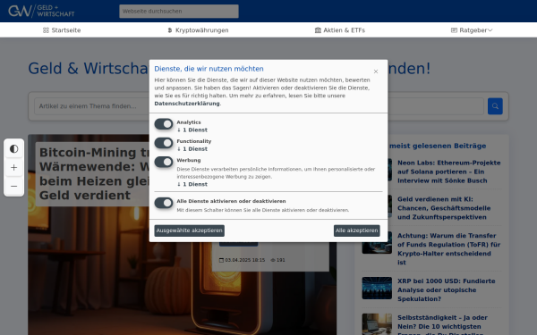Expand the 1 Dienst list under Functionality
537x335 pixels.
tap(192, 148)
